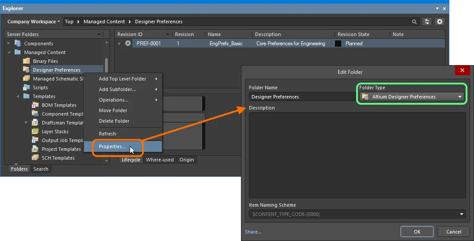Click the Output Job Templates folder icon
Viewport: 474px width, 241px height.
coord(35,140)
